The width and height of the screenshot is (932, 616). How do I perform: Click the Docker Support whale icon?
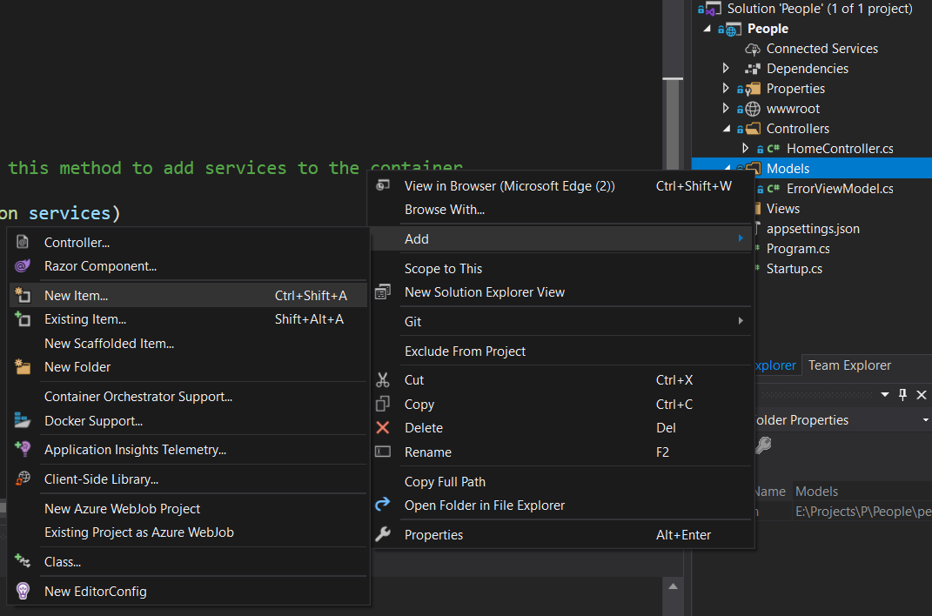(23, 420)
